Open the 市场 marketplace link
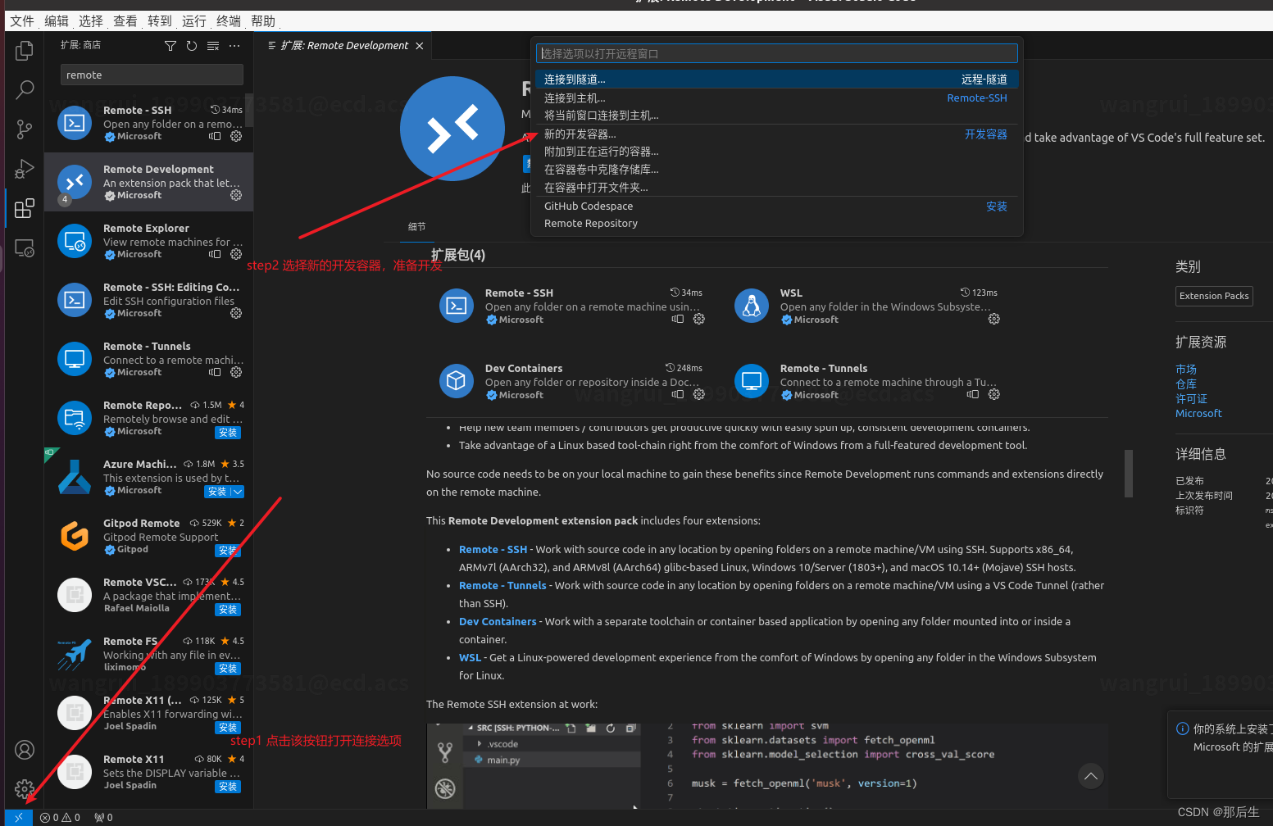 (1186, 370)
